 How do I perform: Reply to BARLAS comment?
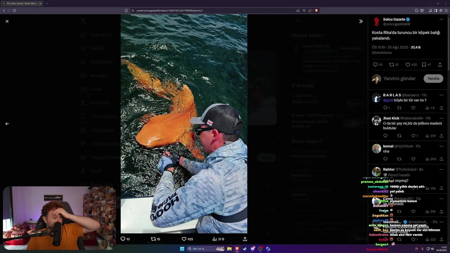click(x=385, y=108)
